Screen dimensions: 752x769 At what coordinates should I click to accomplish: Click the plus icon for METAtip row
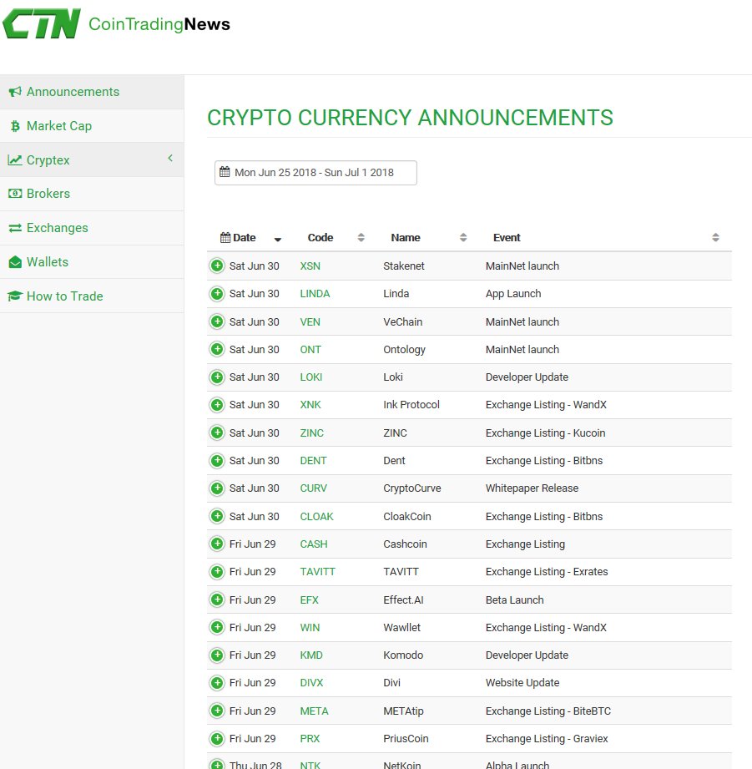217,711
